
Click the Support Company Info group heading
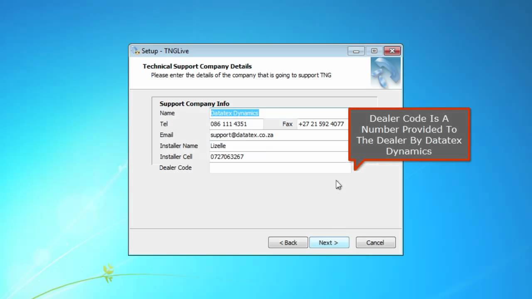tap(195, 104)
